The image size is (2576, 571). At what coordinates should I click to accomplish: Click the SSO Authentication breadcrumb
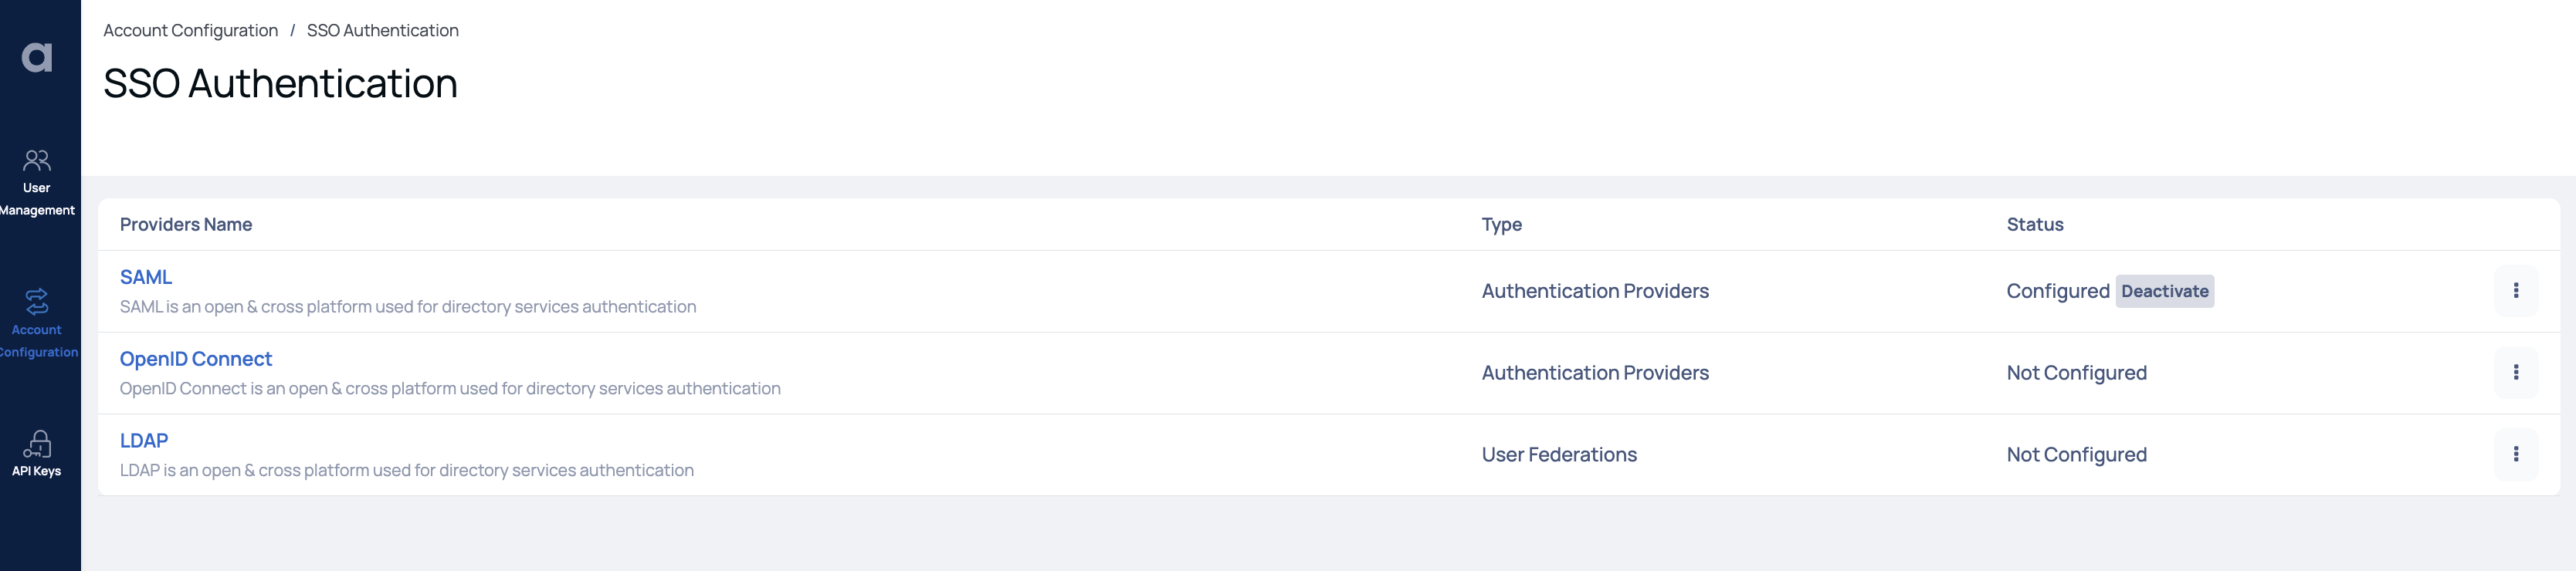point(383,31)
